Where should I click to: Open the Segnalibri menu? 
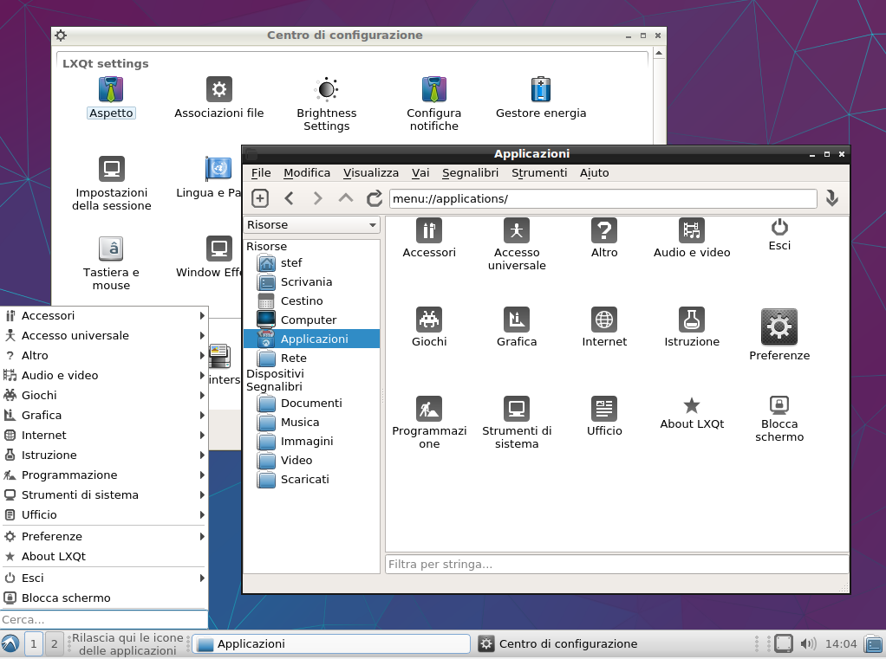[x=470, y=173]
